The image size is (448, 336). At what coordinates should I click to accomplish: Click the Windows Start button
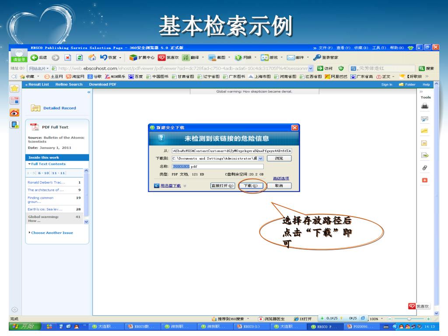[25, 326]
